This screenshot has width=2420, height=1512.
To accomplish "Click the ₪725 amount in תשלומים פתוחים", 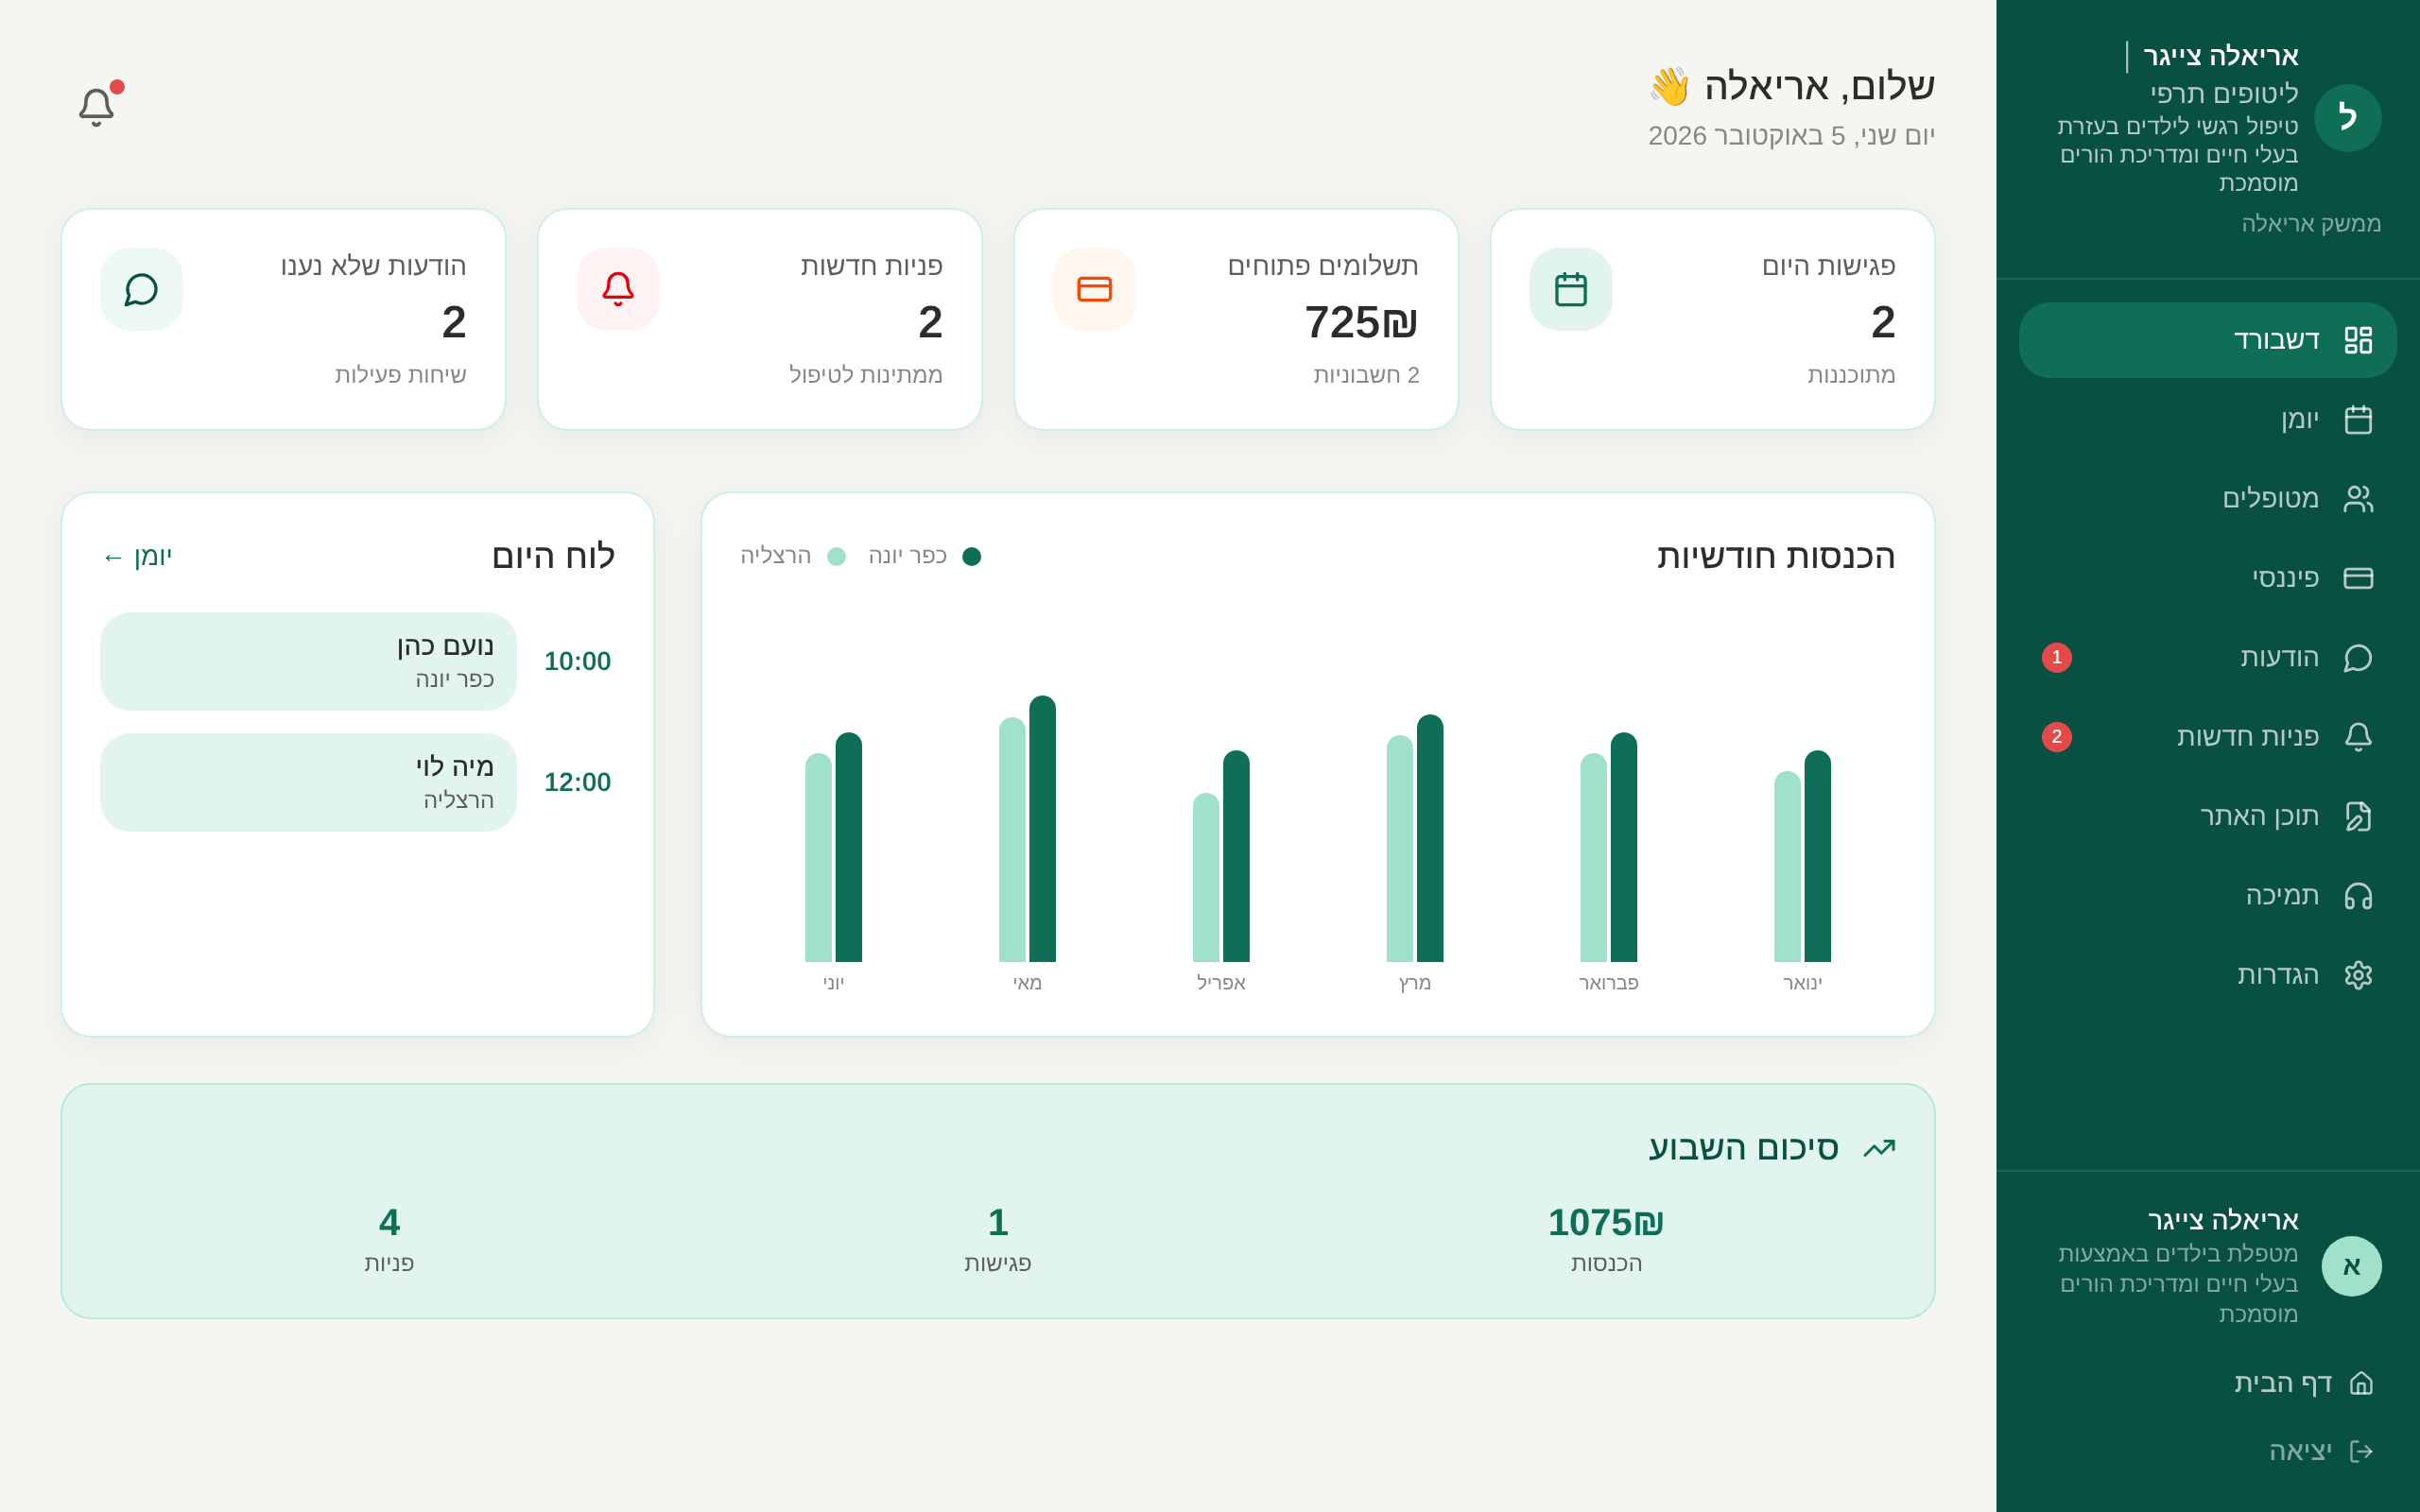I will 1361,322.
